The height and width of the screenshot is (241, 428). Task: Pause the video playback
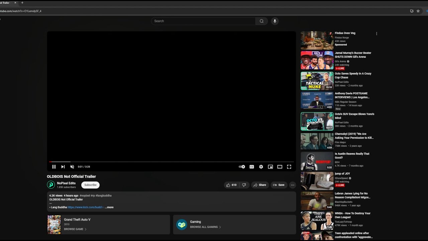tap(54, 167)
